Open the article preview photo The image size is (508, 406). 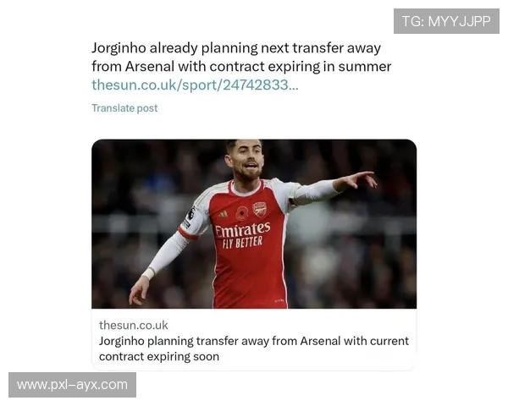(254, 223)
